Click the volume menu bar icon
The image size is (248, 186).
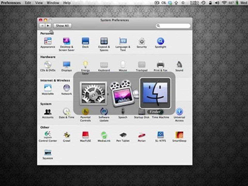click(217, 3)
